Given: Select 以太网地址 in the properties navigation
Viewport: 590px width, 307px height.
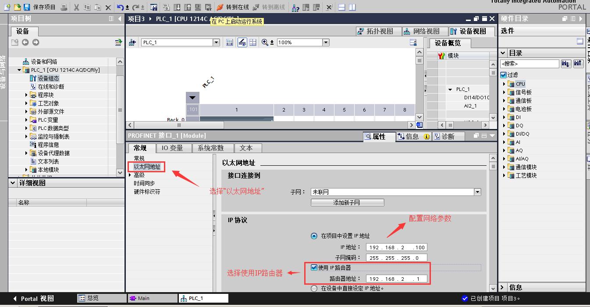Looking at the screenshot, I should (x=146, y=166).
